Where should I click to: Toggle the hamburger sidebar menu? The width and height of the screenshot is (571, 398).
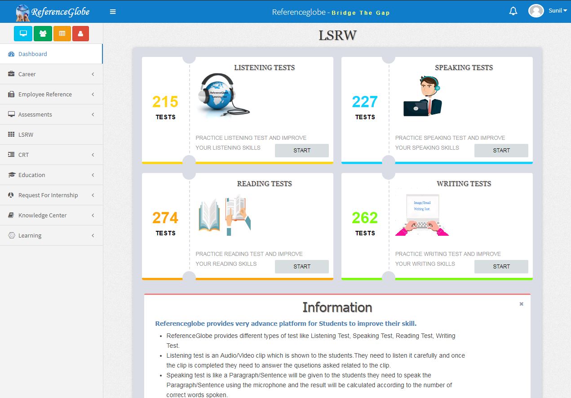113,12
